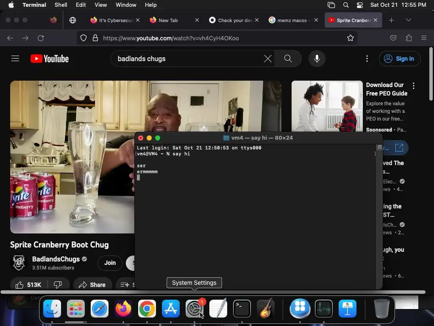
Task: Open the Apple menu
Action: pyautogui.click(x=11, y=5)
